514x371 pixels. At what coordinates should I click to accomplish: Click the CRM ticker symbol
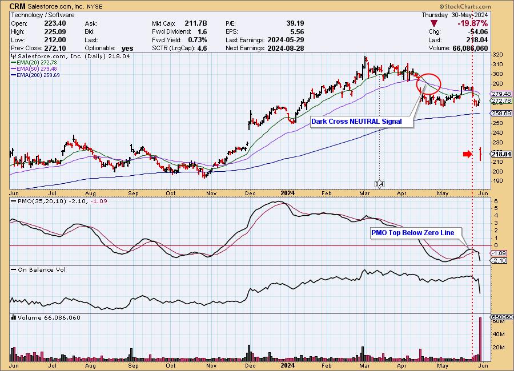tap(17, 6)
